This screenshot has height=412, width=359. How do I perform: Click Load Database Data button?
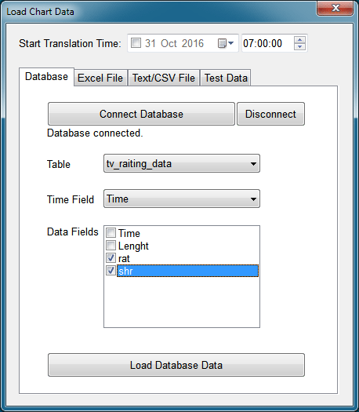click(x=176, y=365)
